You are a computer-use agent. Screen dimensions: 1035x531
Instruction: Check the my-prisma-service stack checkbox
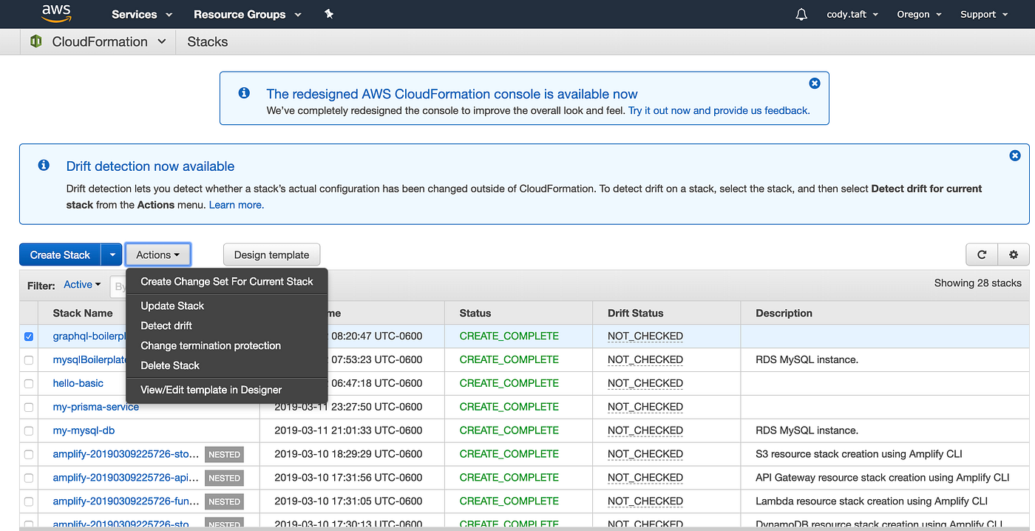pos(28,407)
